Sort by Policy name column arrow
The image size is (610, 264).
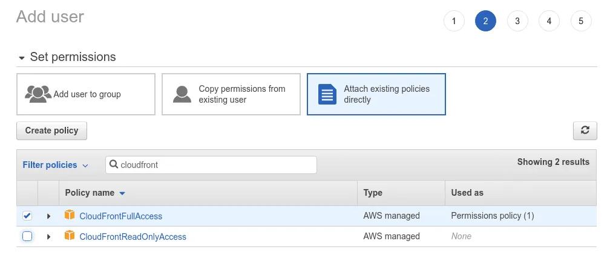pyautogui.click(x=122, y=193)
